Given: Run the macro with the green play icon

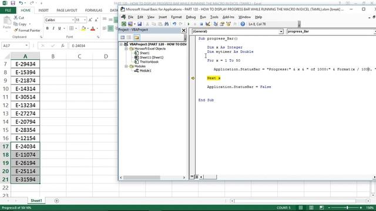Looking at the screenshot, I should pyautogui.click(x=189, y=24).
